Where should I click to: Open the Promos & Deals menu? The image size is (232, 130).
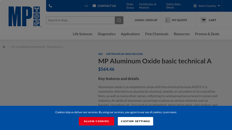click(207, 34)
